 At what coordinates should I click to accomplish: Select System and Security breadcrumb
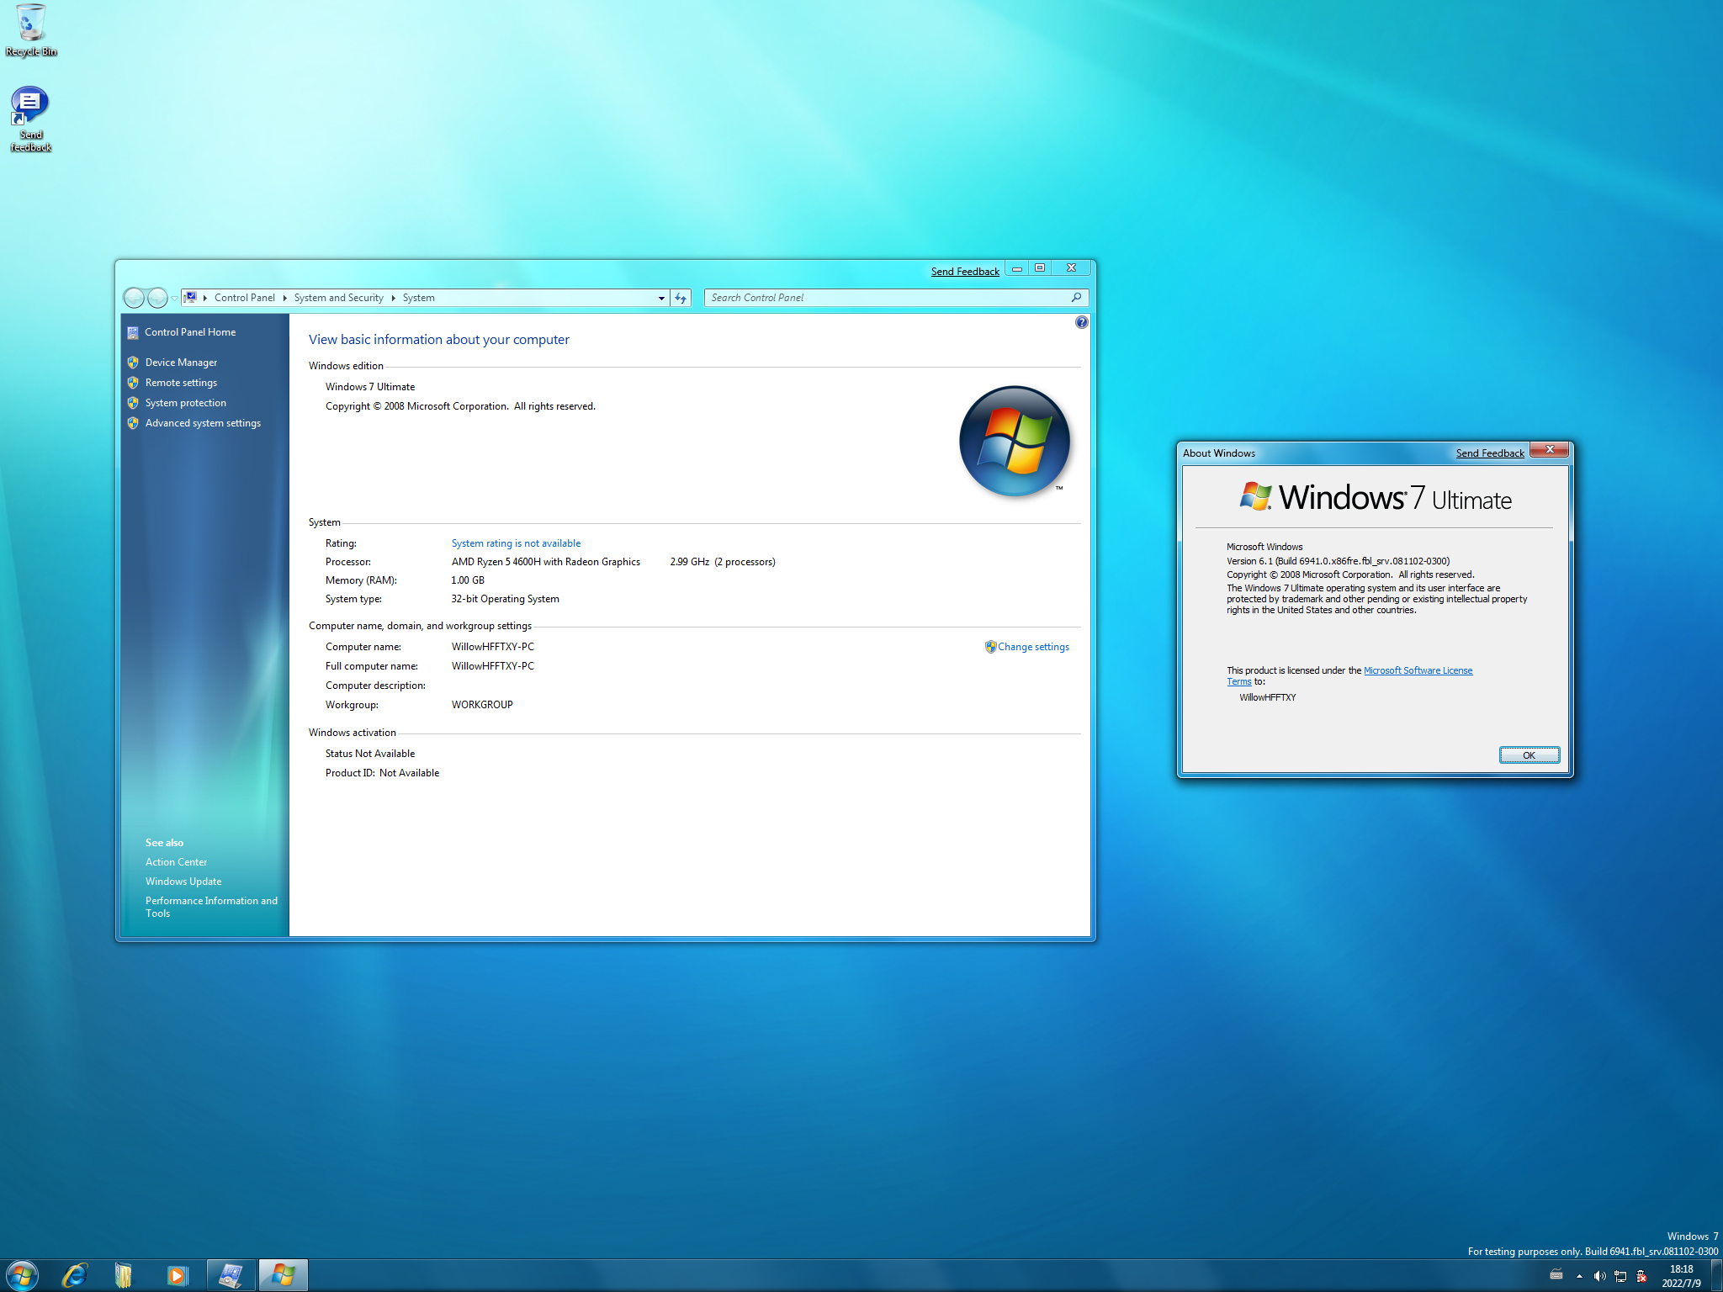click(338, 298)
